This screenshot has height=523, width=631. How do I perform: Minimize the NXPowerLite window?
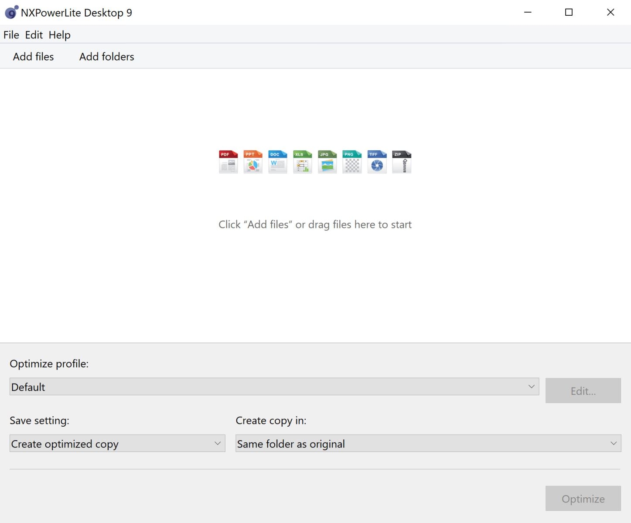pyautogui.click(x=528, y=12)
